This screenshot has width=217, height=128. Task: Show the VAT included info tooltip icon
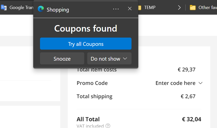click(108, 126)
